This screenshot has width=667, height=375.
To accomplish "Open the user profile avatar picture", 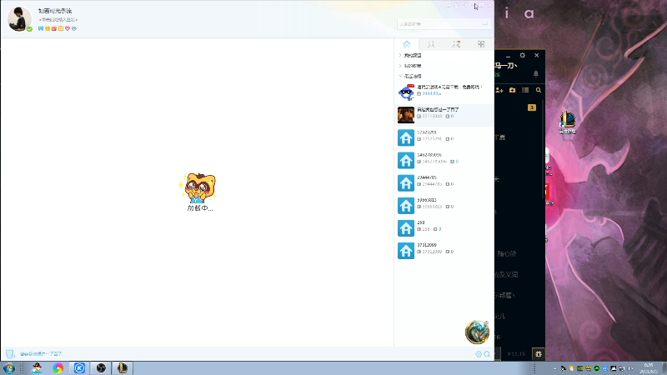I will [x=19, y=19].
